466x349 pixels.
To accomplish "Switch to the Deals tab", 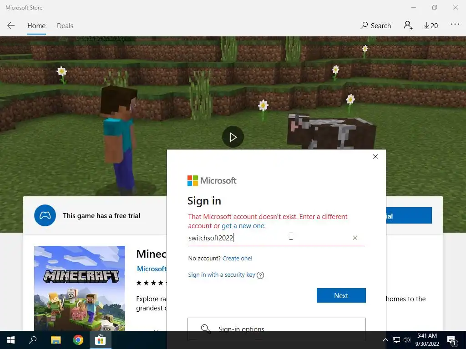I will 65,26.
